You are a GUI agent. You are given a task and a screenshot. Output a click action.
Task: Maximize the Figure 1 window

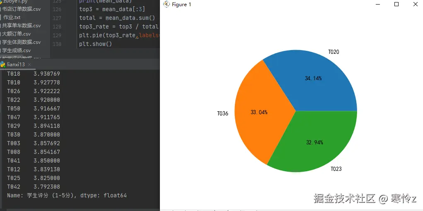396,4
